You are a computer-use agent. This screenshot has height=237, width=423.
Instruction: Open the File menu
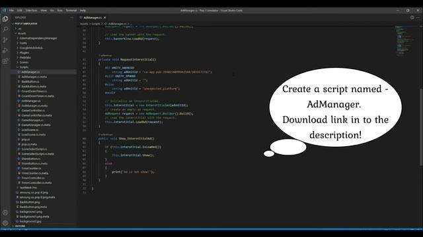pyautogui.click(x=11, y=11)
